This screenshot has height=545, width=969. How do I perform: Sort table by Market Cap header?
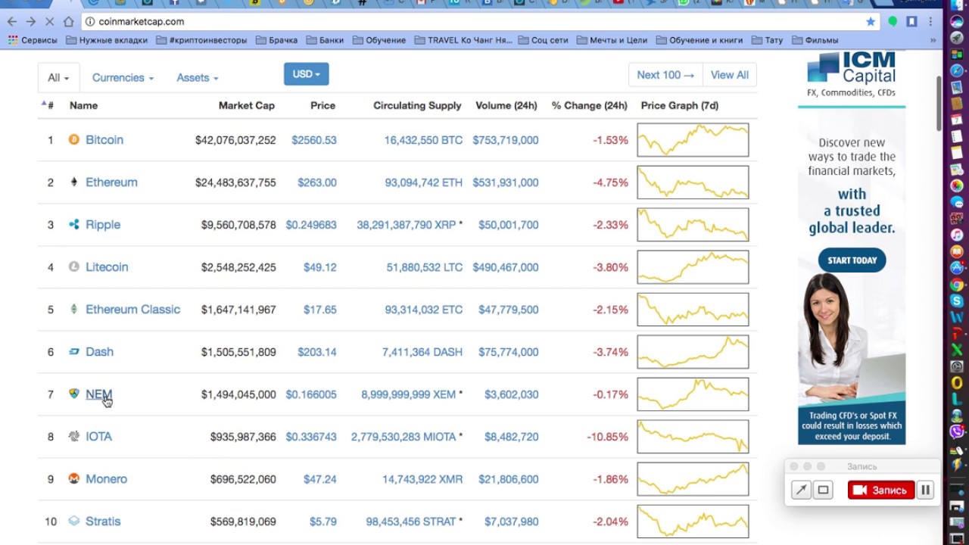click(247, 105)
